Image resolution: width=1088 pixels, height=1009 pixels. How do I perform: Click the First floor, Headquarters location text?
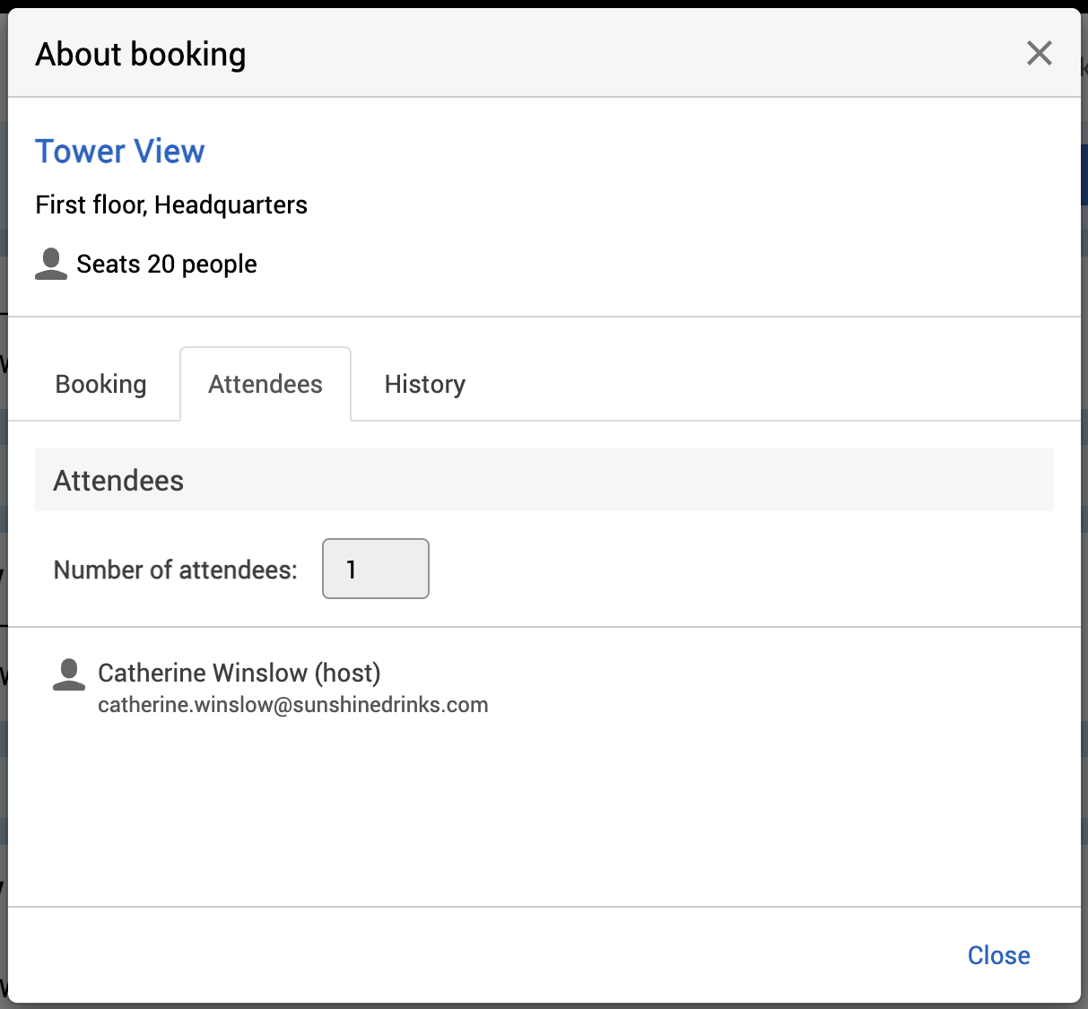point(171,204)
